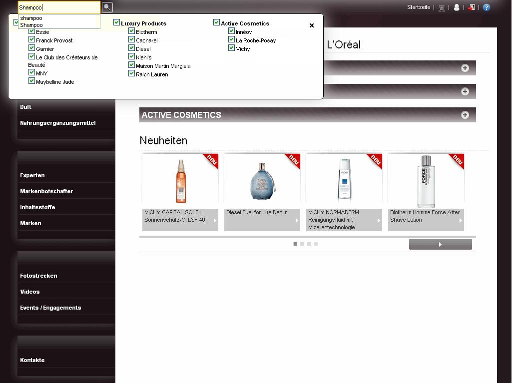
Task: Open the Experten menu item
Action: point(32,175)
